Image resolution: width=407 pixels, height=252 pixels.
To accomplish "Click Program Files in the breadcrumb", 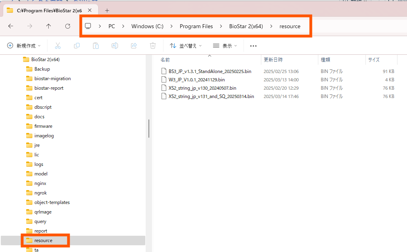I will tap(196, 26).
